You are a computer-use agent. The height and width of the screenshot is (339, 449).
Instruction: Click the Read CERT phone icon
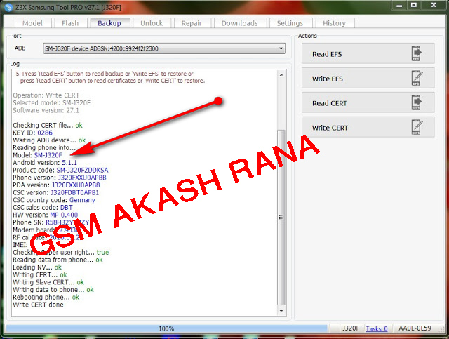[416, 102]
